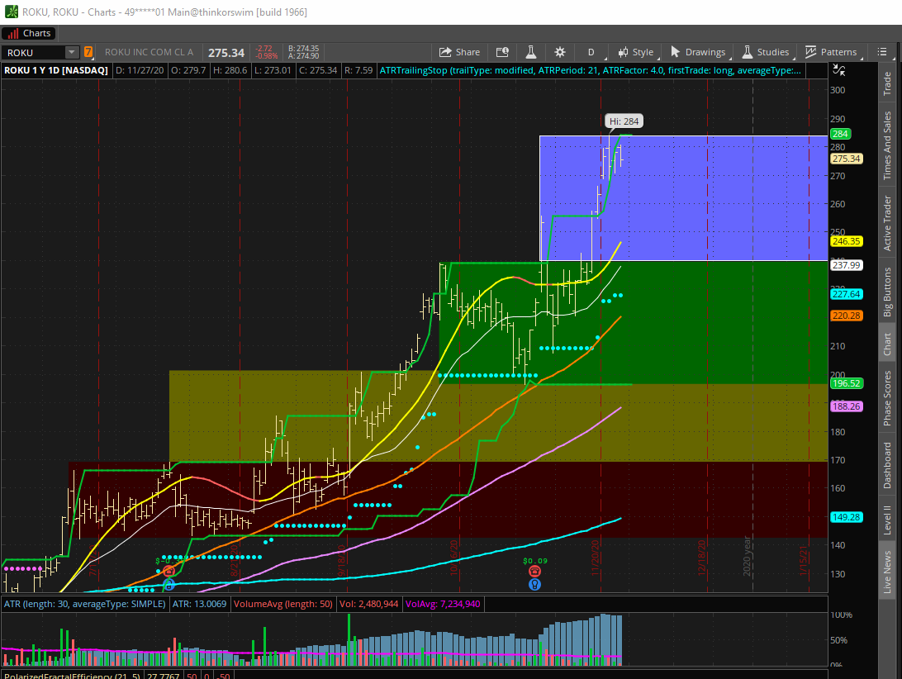Open the Dashboard sidebar tab
This screenshot has height=679, width=902.
[x=888, y=466]
